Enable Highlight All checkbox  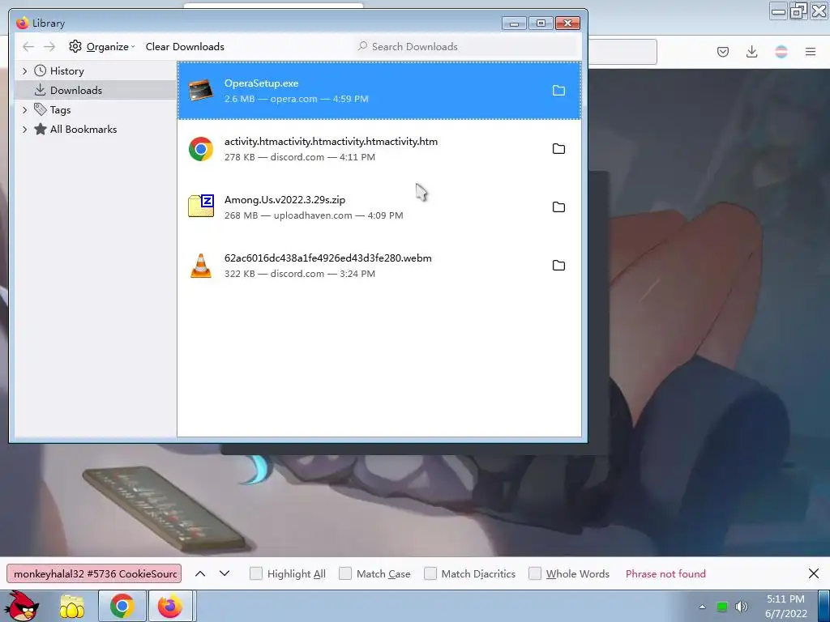click(x=255, y=574)
